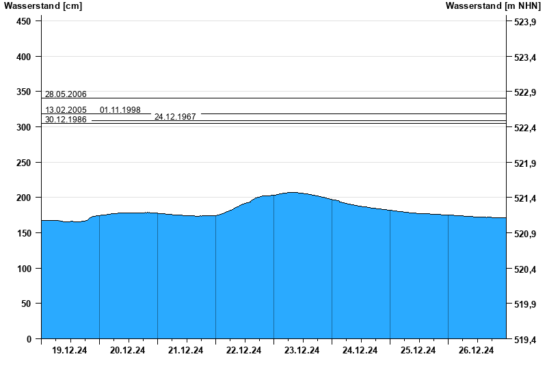Click the 450 tick on left axis

click(x=24, y=21)
